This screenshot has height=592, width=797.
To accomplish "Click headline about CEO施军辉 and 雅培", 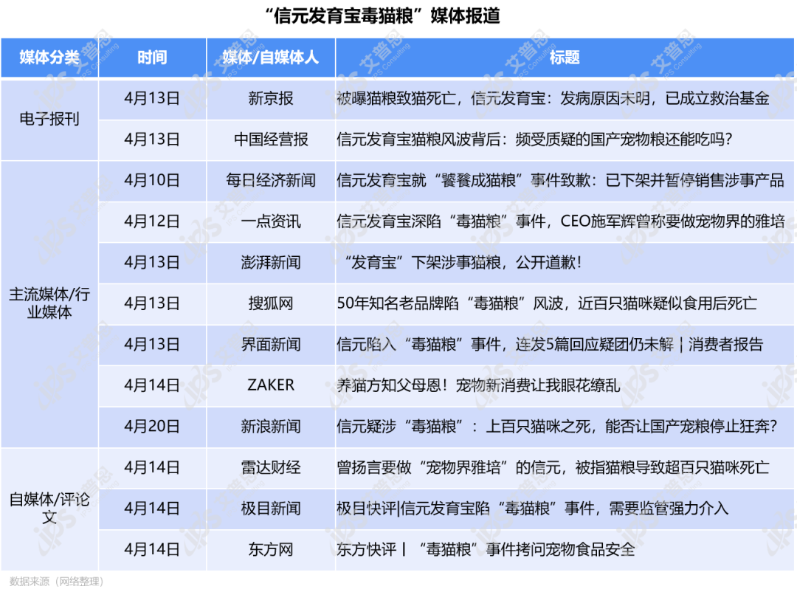I will point(561,221).
